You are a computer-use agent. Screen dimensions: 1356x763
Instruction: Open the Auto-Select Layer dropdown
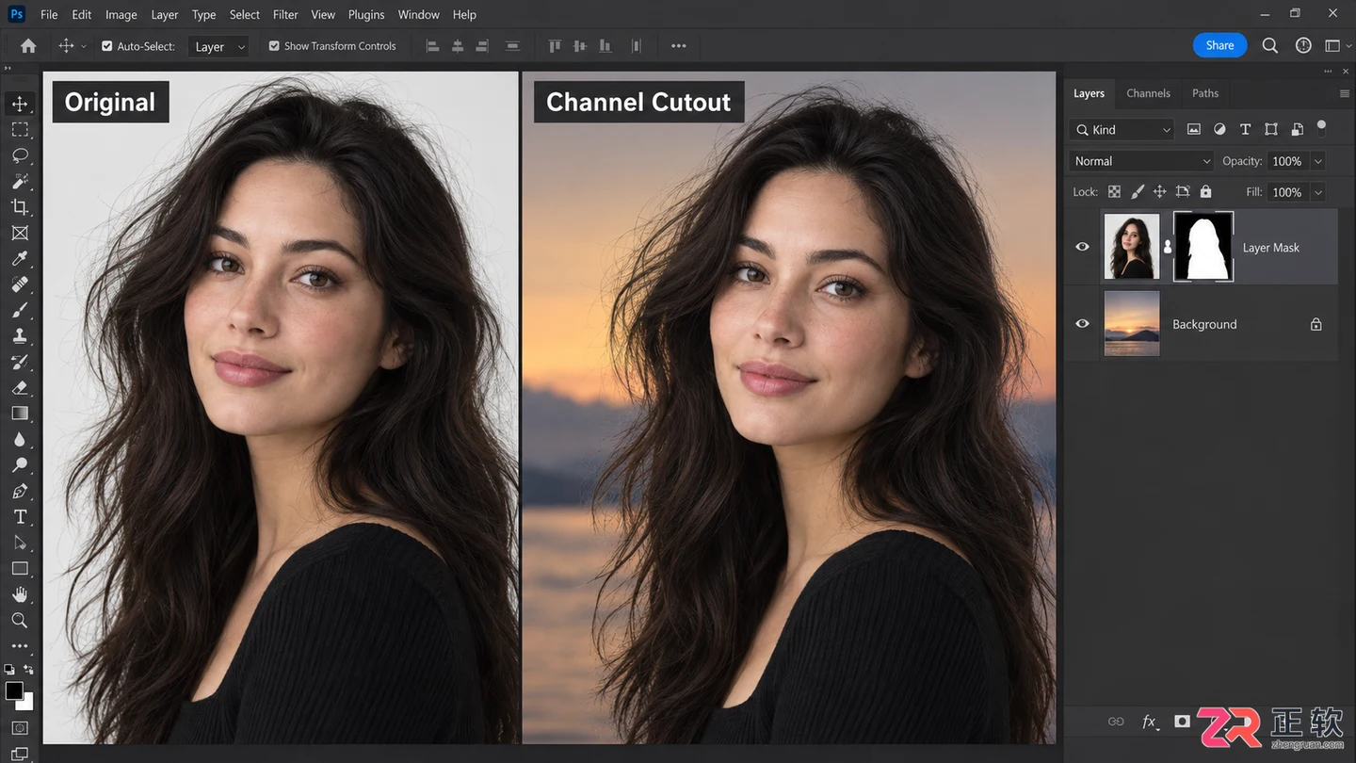pos(218,47)
